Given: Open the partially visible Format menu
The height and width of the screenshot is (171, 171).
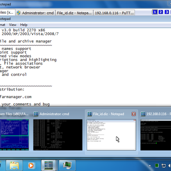Looking at the screenshot, I should pyautogui.click(x=3, y=25).
